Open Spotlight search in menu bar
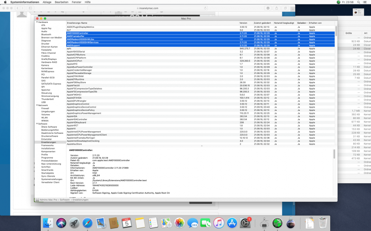This screenshot has width=371, height=231. 359,2
